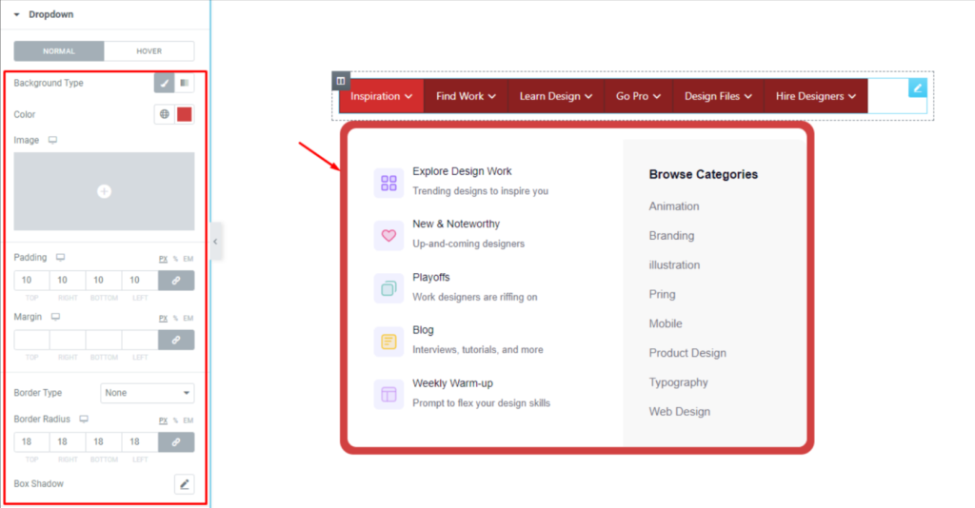
Task: Select gradient background type icon
Action: click(x=185, y=84)
